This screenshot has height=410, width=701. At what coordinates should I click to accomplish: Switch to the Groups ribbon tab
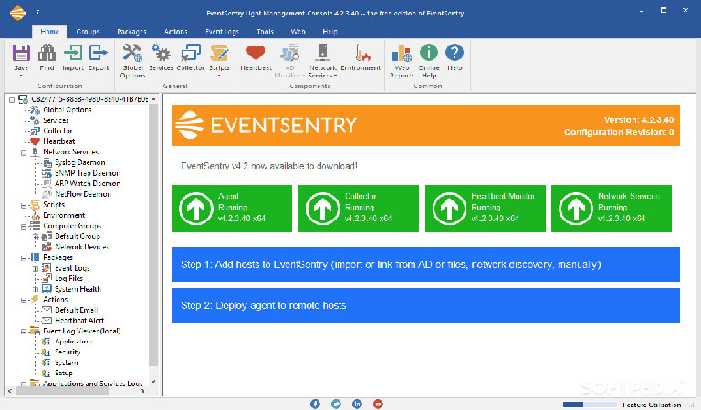pyautogui.click(x=88, y=31)
